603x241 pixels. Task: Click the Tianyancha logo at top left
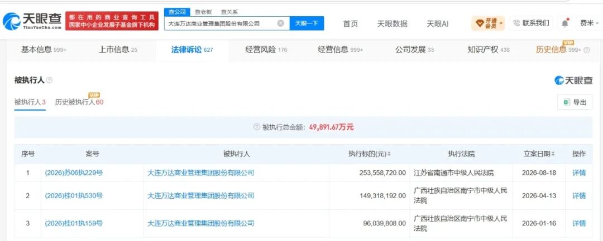(32, 21)
